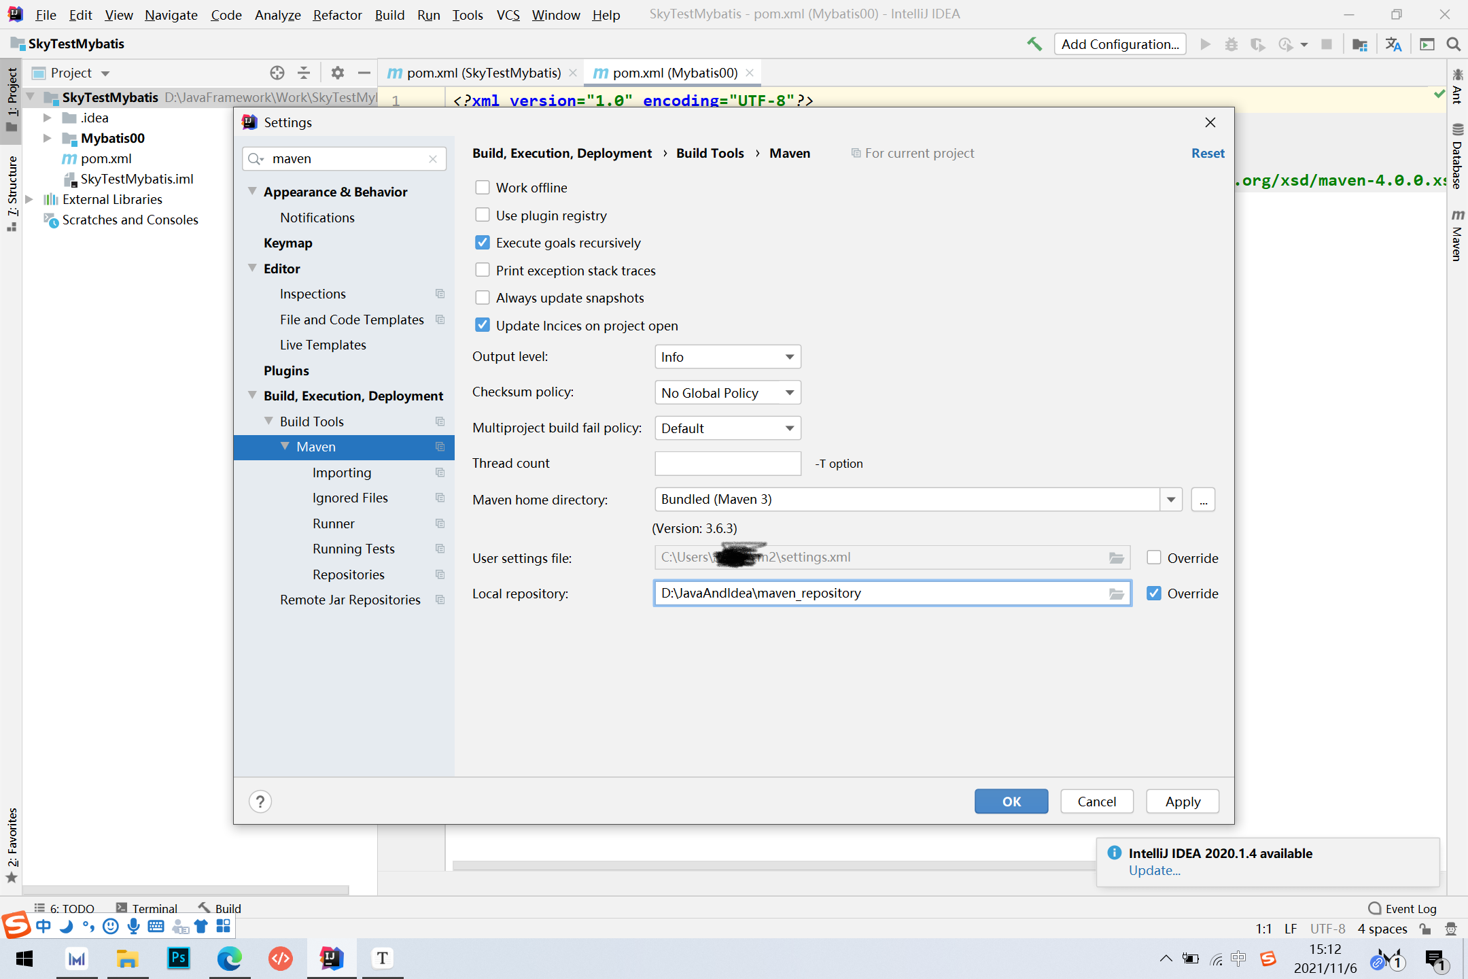Open the Refactor menu
Screen dimensions: 1468x979
[x=337, y=14]
